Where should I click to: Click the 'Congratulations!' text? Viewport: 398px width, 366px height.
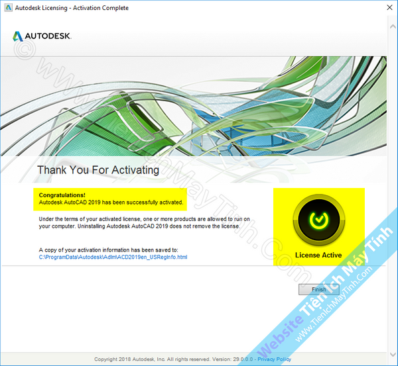(62, 195)
